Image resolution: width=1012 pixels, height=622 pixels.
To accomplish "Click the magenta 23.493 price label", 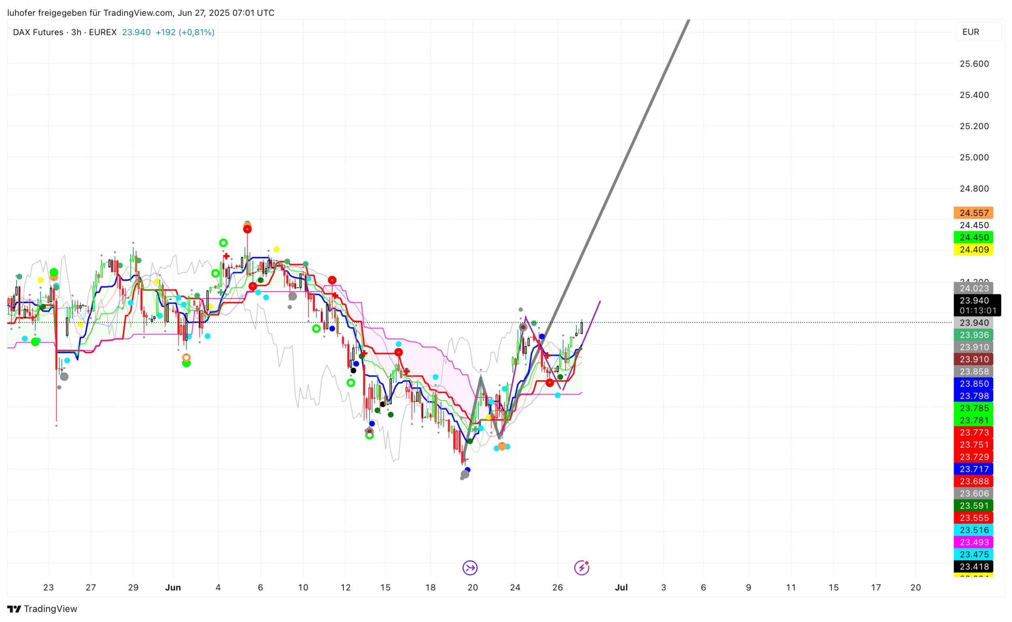I will [x=973, y=542].
